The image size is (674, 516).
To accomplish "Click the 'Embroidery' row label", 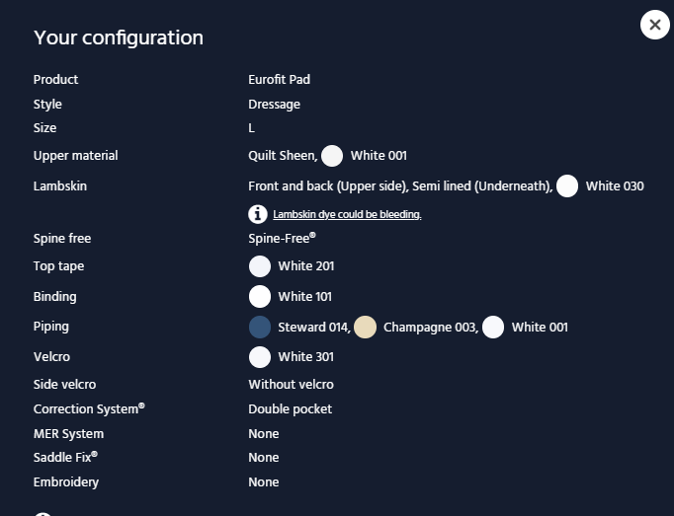I will click(x=66, y=482).
